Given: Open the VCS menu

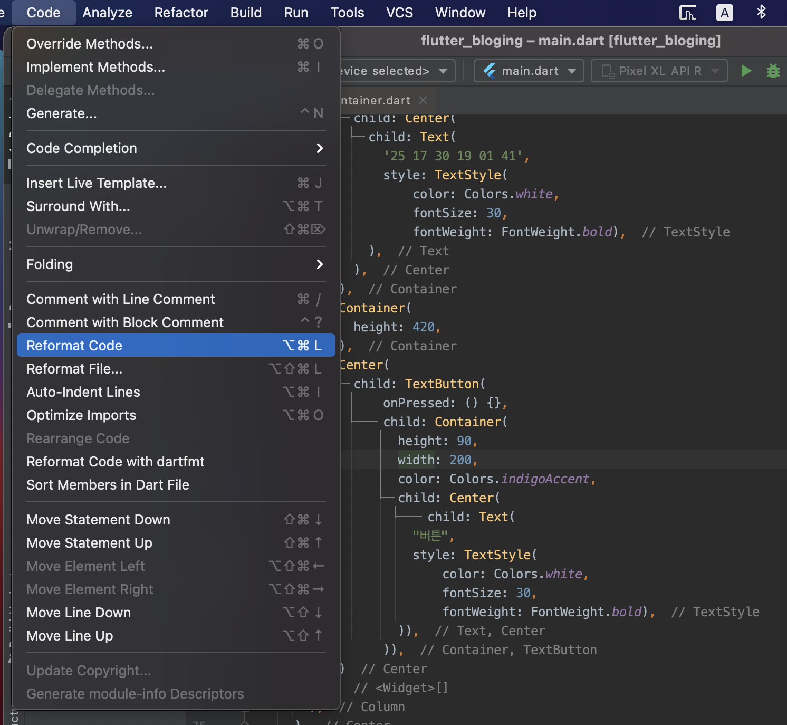Looking at the screenshot, I should [400, 13].
